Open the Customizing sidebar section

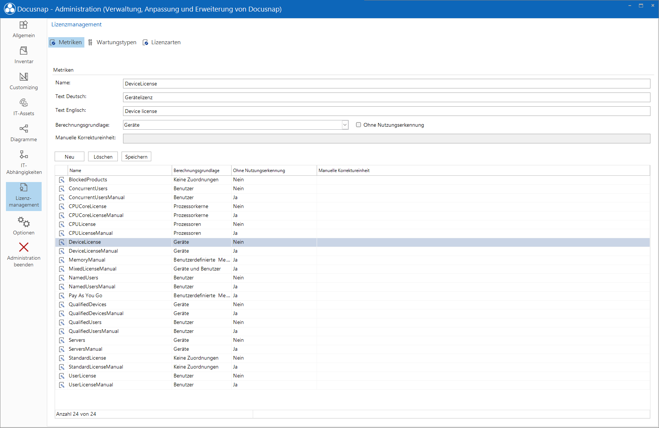tap(24, 81)
